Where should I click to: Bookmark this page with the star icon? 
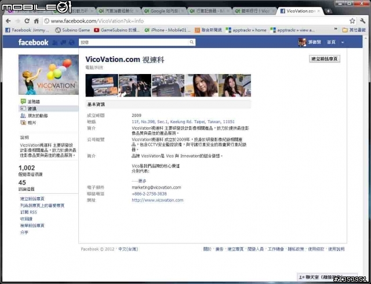(x=352, y=21)
